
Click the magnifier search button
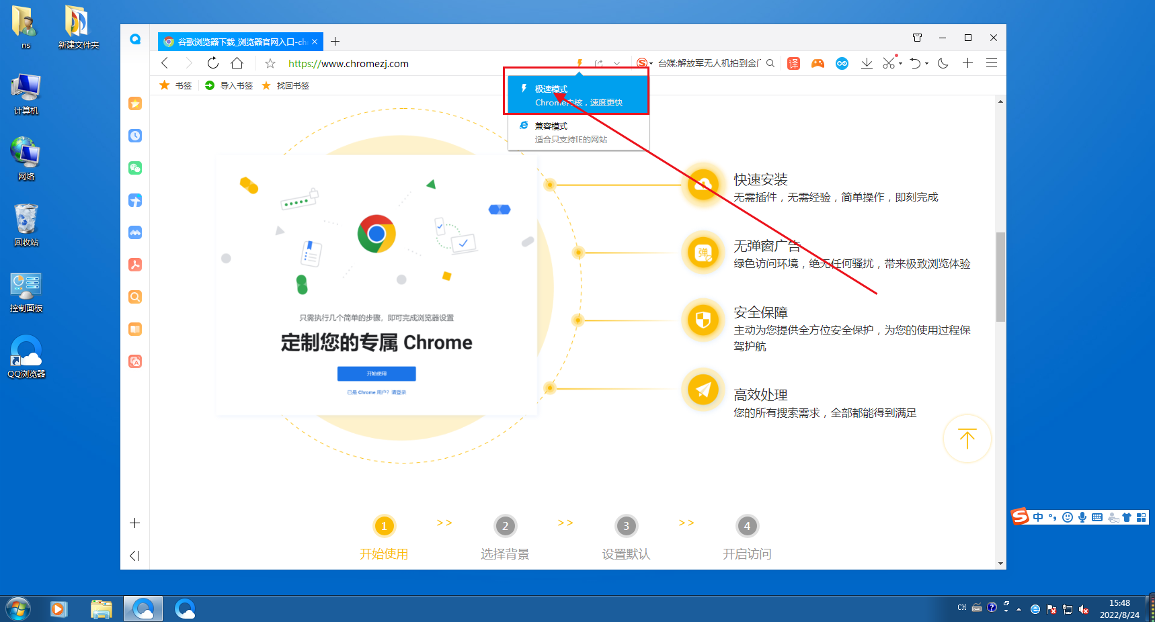pyautogui.click(x=770, y=63)
